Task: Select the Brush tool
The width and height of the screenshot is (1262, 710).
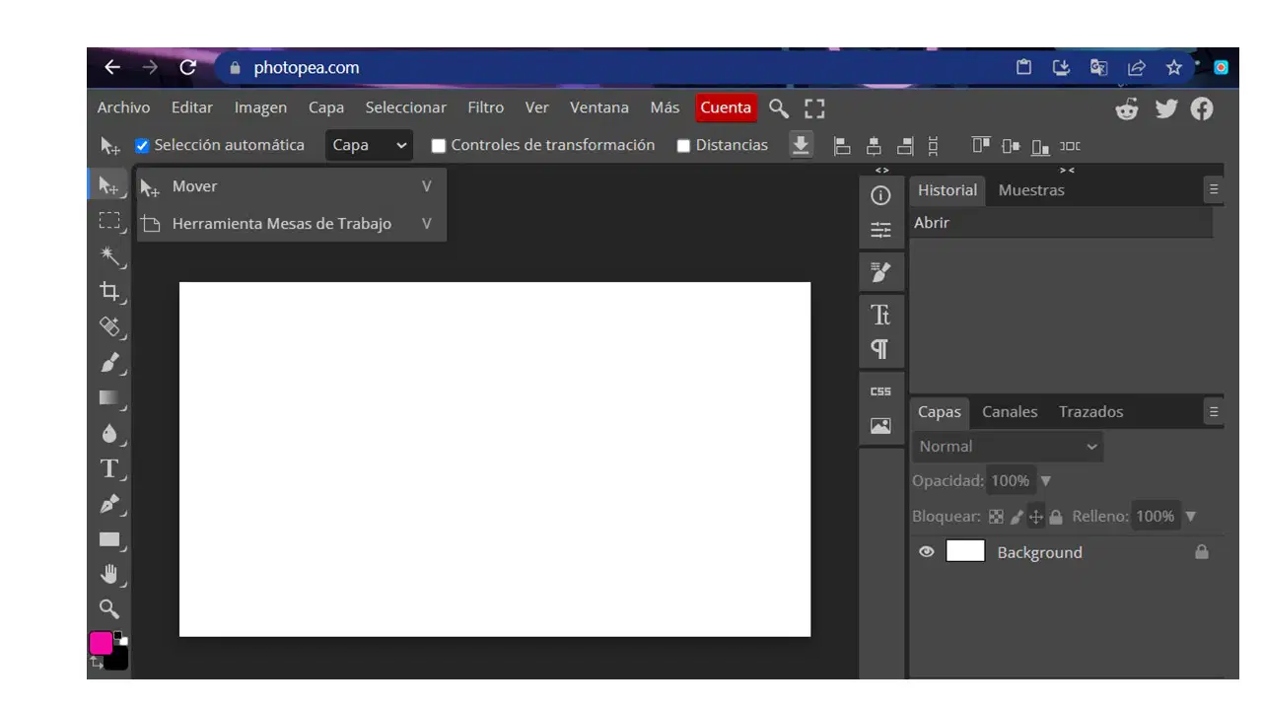Action: tap(109, 362)
